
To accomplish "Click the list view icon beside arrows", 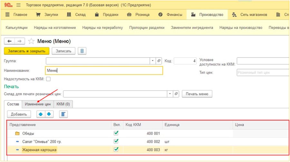I will point(63,114).
